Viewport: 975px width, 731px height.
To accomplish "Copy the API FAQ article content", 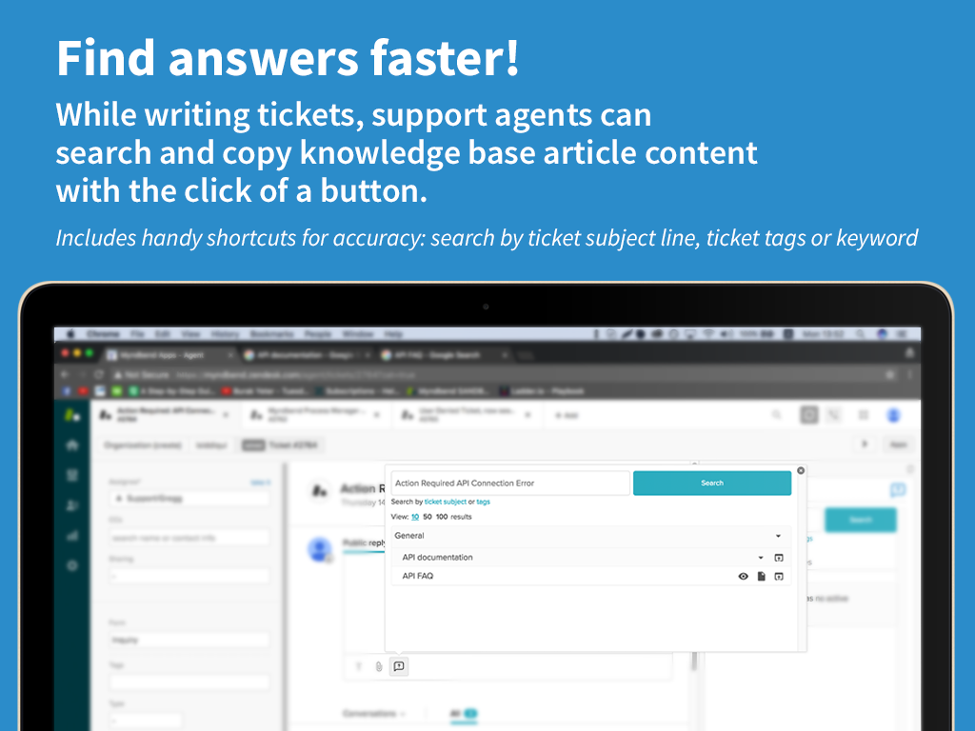I will [761, 576].
